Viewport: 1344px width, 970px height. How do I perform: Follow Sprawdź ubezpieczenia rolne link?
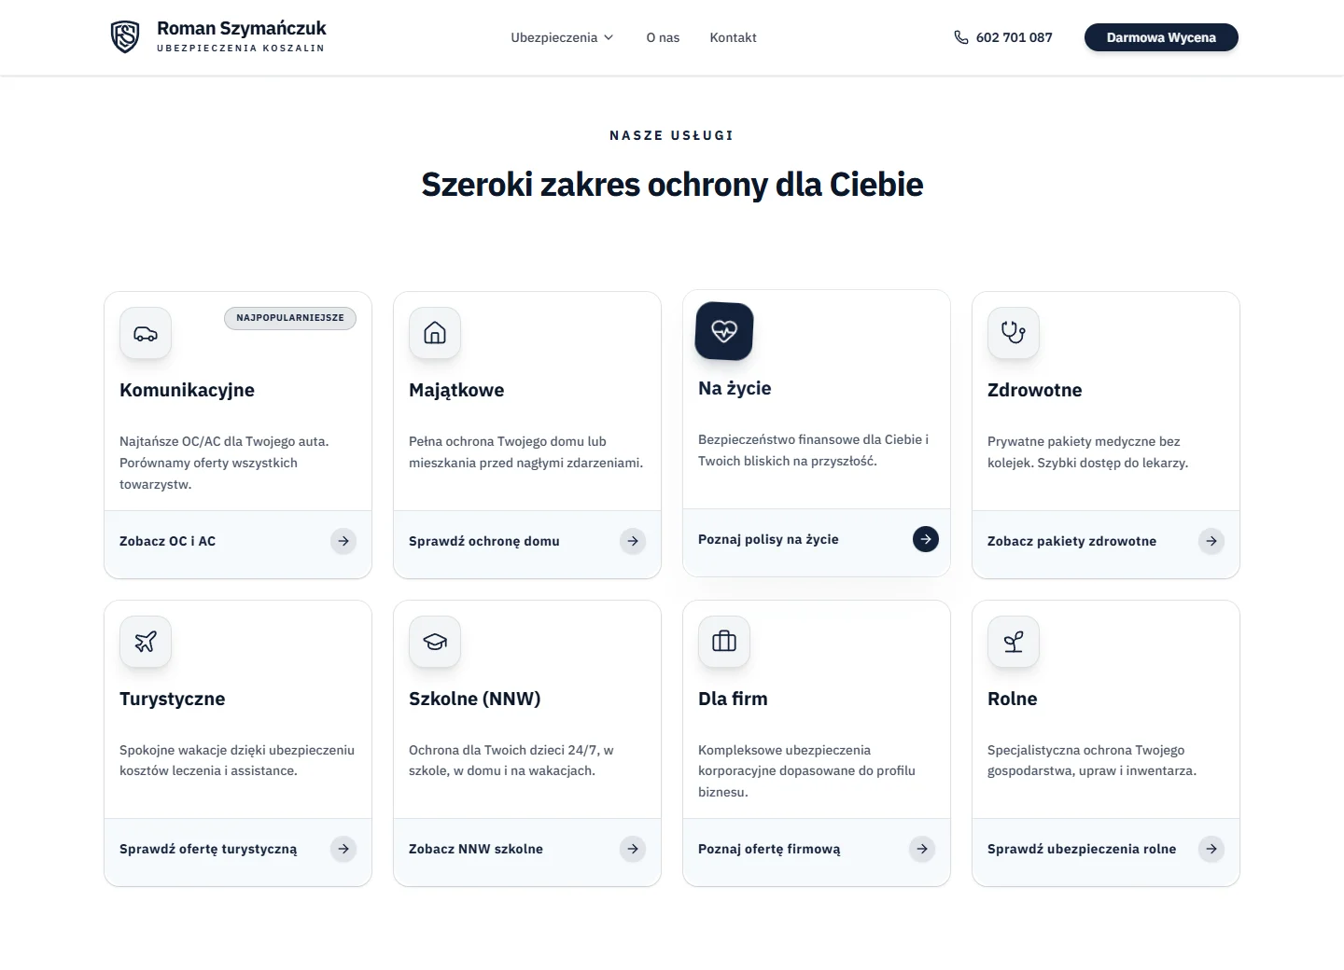[x=1082, y=849]
